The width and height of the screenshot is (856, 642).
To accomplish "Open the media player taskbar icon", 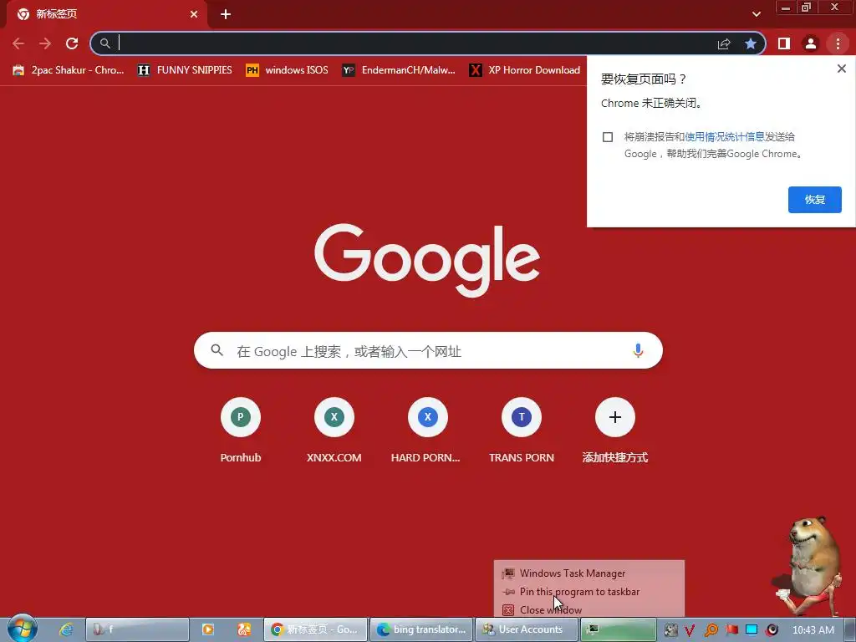I will (208, 629).
